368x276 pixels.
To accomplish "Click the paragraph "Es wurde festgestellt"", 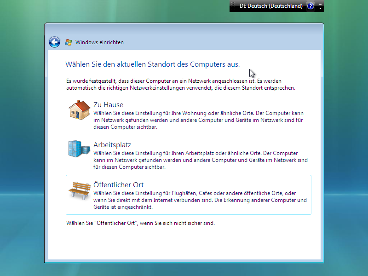I will coord(180,84).
